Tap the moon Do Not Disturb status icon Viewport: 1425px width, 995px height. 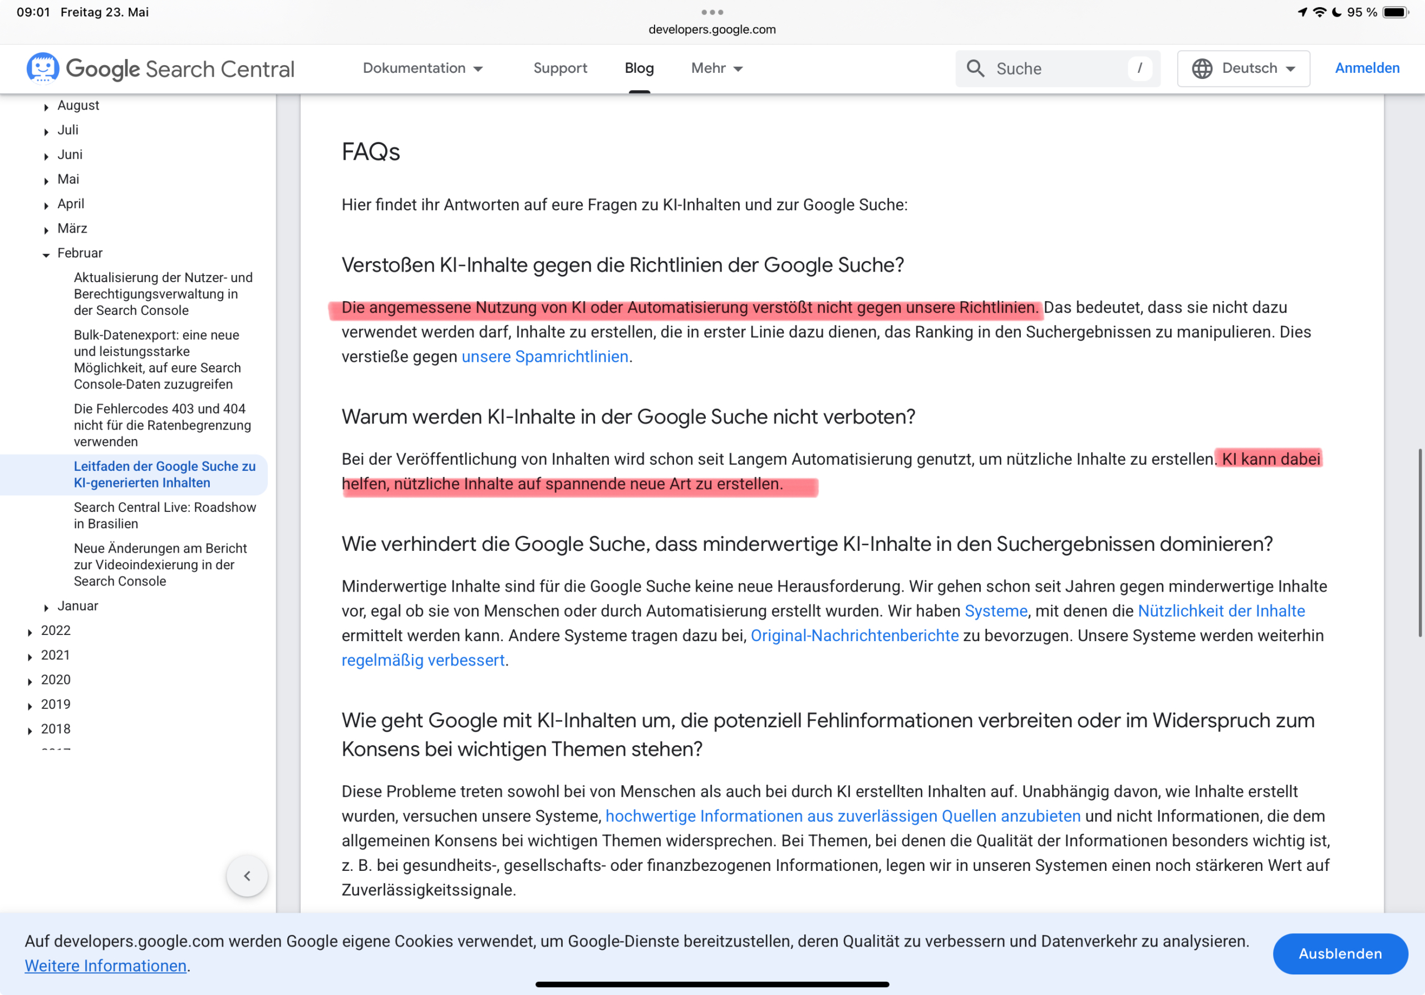tap(1337, 12)
